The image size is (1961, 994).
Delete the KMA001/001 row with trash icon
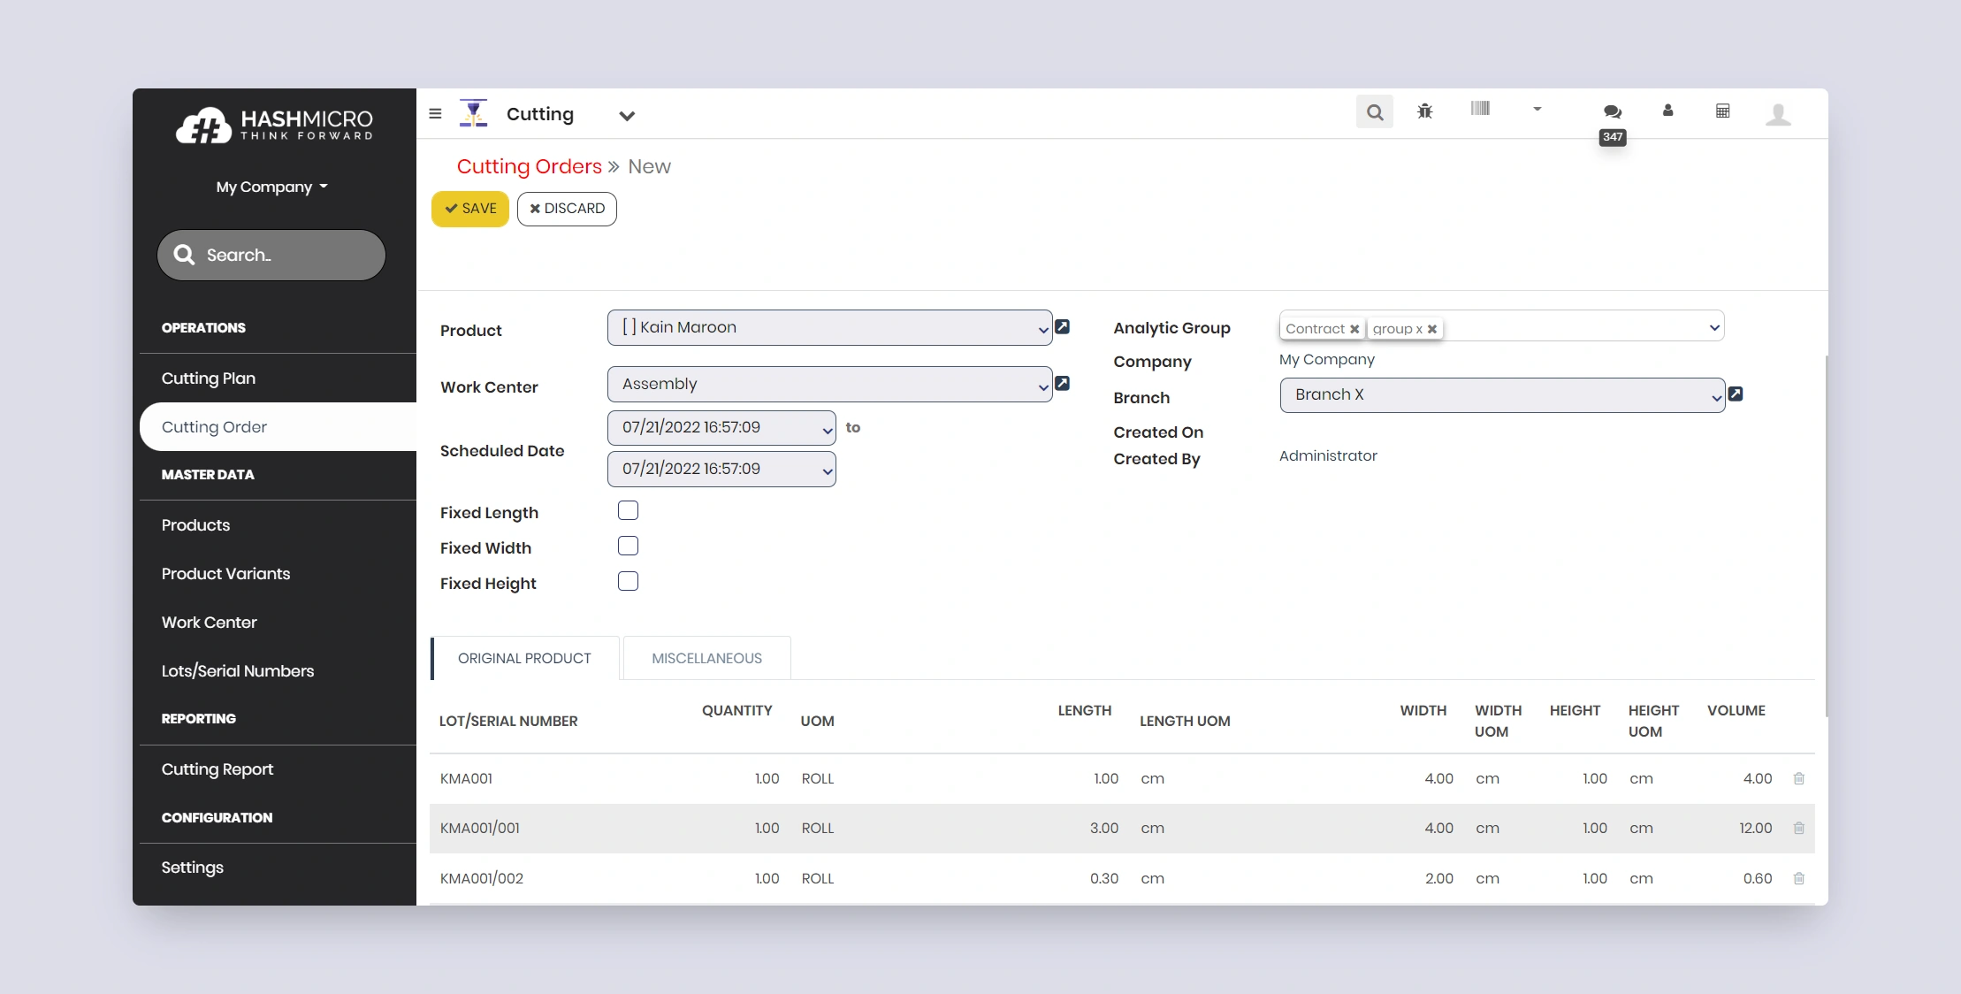[x=1798, y=829]
